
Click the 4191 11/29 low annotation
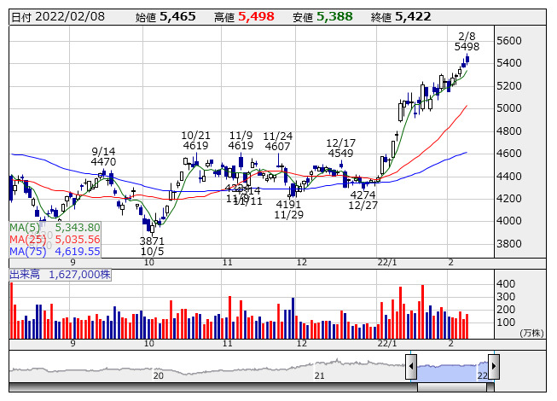click(x=288, y=210)
